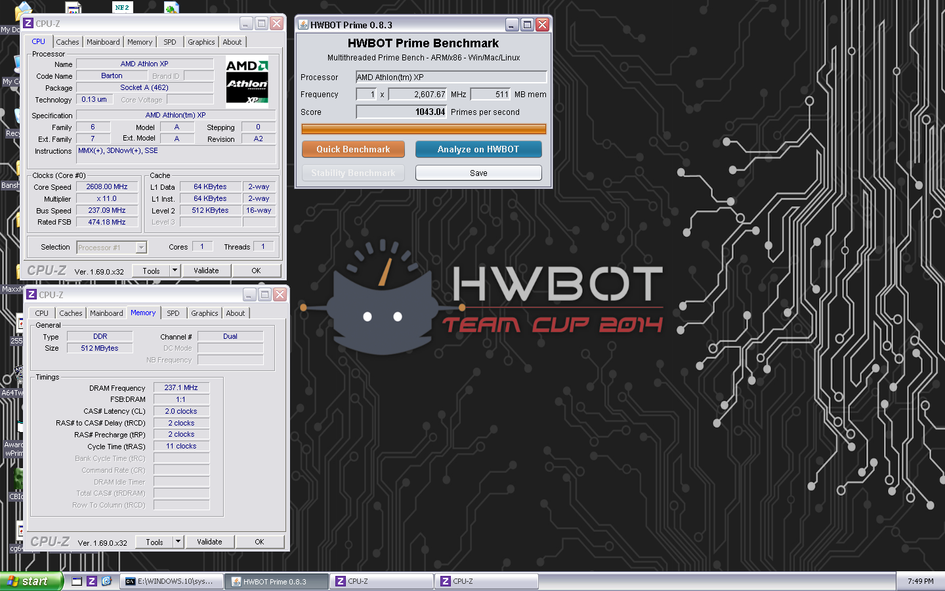Open SPD tab in the top CPU-Z window

170,42
